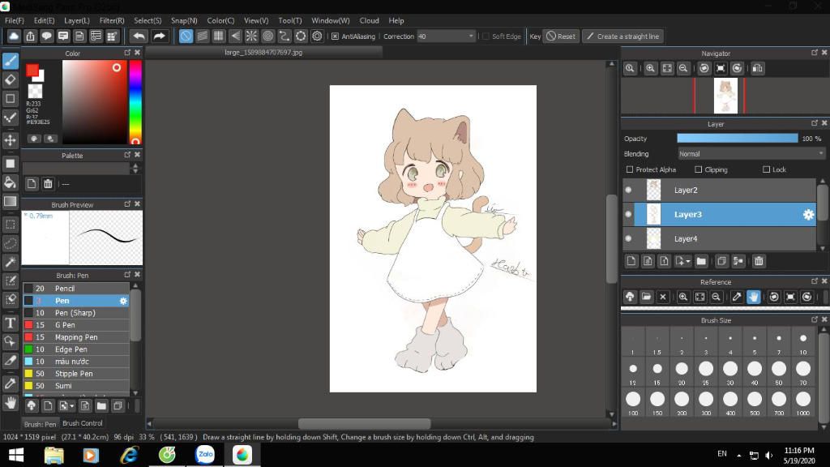Open the Blending mode dropdown
The image size is (830, 467).
point(751,154)
